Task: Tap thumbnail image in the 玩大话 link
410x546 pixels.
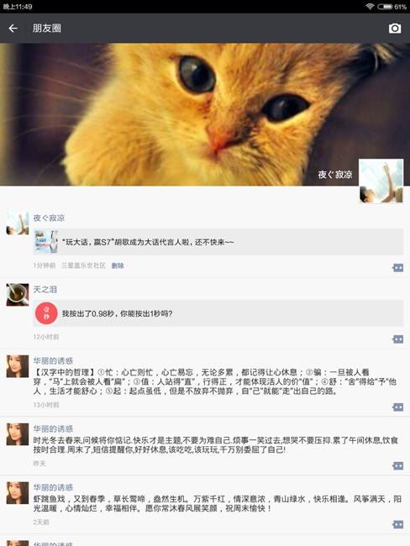Action: [x=46, y=242]
